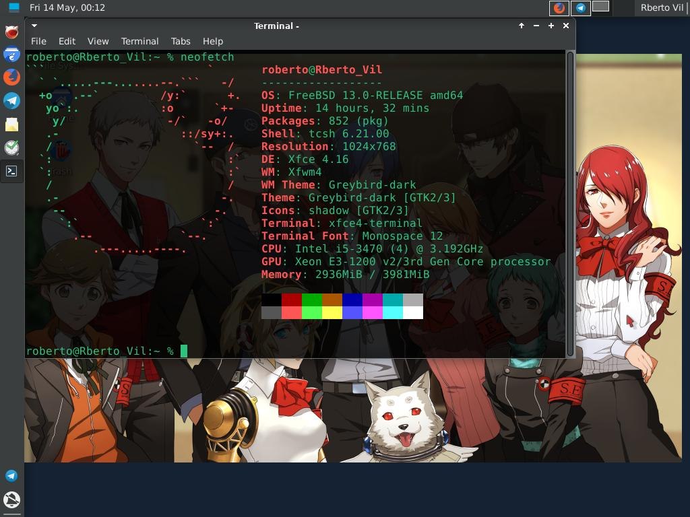The width and height of the screenshot is (690, 517).
Task: Click the 'Resolution: 1024x768' line
Action: [328, 146]
